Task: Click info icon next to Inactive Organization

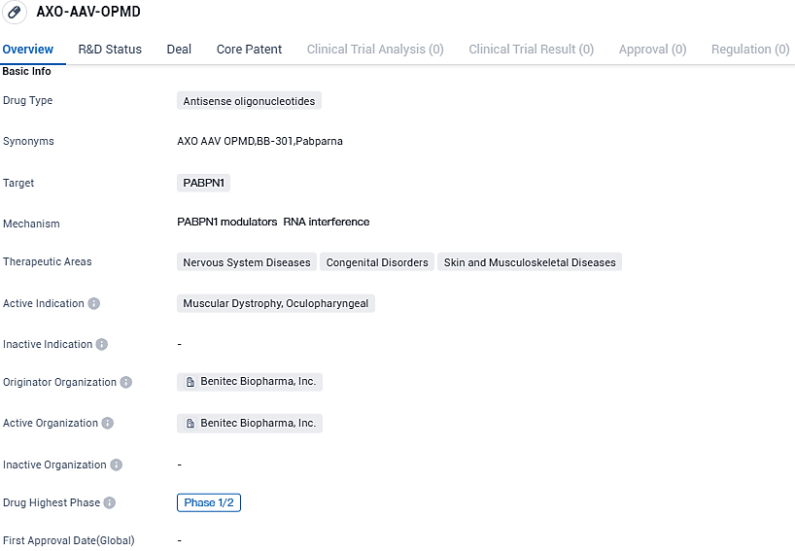Action: pos(117,465)
